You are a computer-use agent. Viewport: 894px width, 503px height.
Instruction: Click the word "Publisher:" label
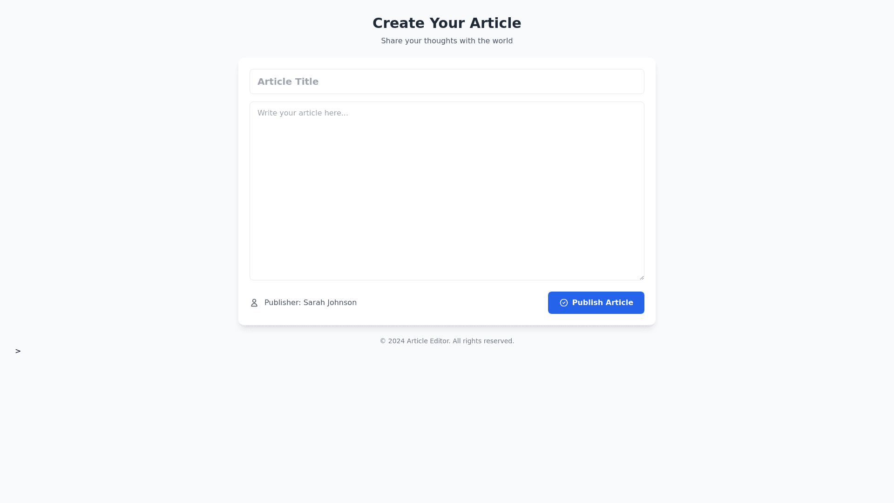click(x=283, y=303)
